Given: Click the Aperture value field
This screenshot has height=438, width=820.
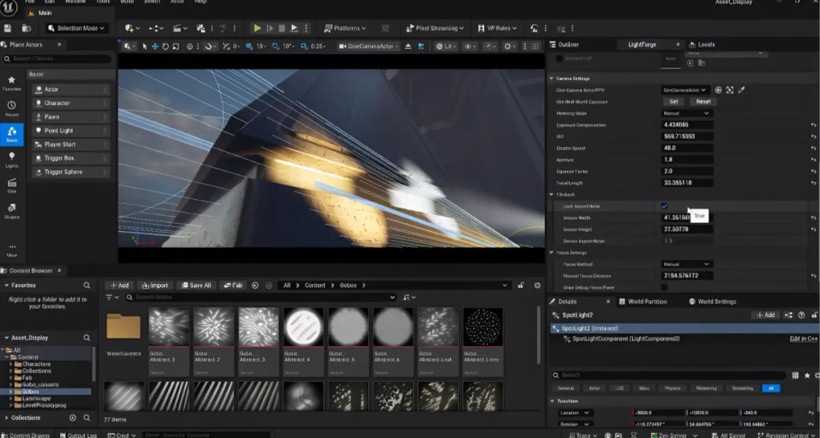Looking at the screenshot, I should click(x=687, y=160).
